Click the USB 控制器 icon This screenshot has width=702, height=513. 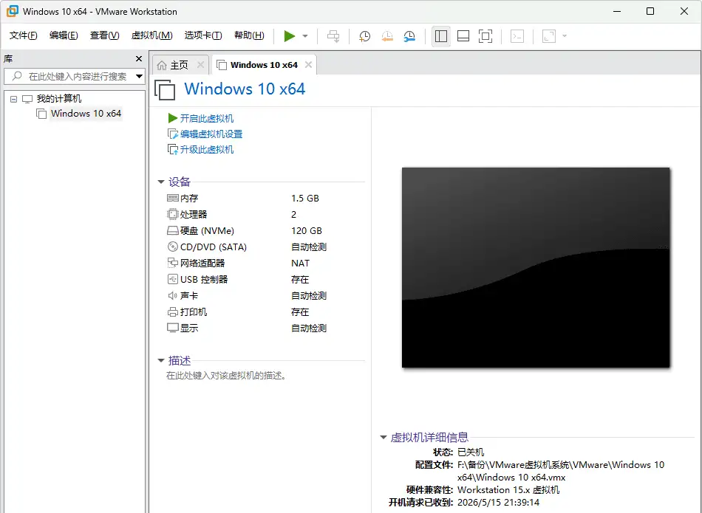click(x=172, y=279)
